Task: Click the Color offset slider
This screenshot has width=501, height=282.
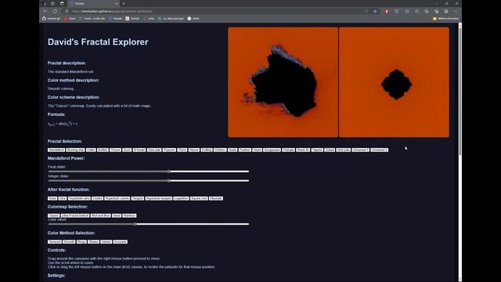Action: (x=148, y=224)
